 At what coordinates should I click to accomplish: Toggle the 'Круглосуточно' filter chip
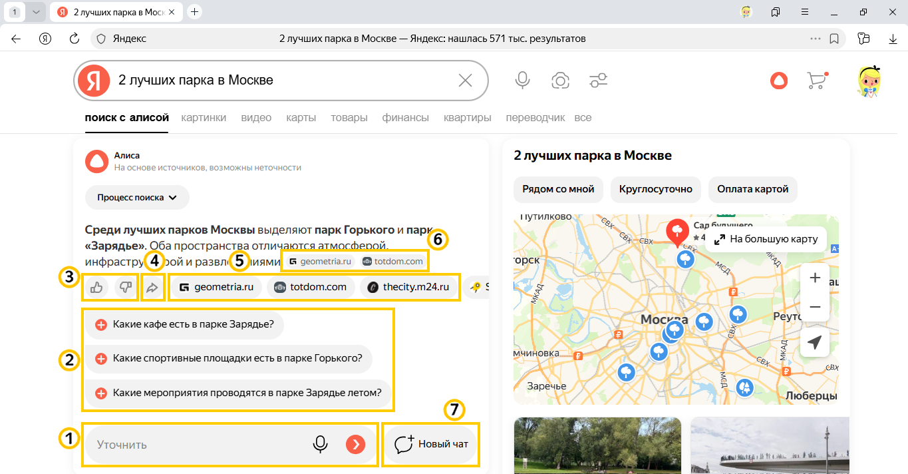(655, 189)
